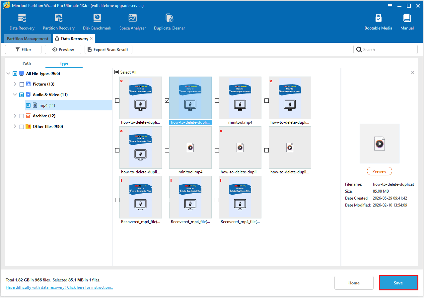Screen dimensions: 425x298
Task: Click the Other files folder icon
Action: 28,127
